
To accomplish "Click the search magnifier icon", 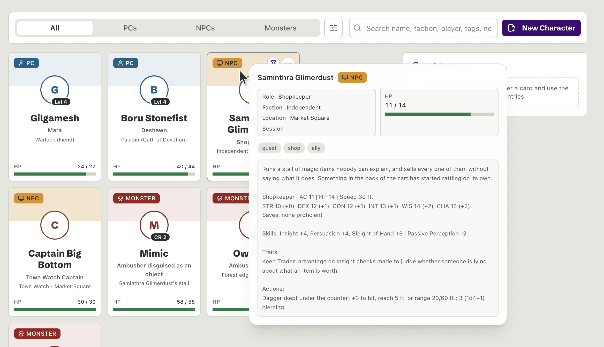I will (357, 28).
